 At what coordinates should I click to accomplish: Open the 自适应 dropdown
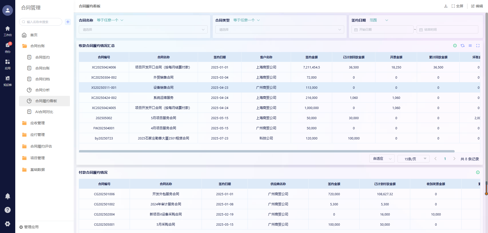point(382,159)
